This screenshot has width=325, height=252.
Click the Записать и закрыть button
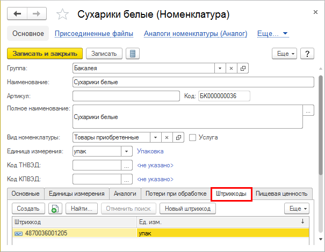point(45,54)
